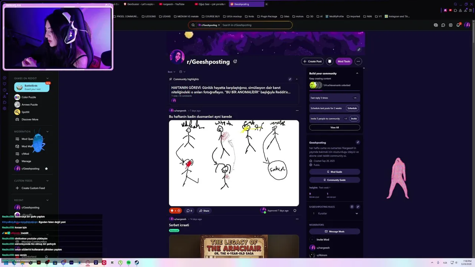
Task: Click Message Mods
Action: point(334,231)
